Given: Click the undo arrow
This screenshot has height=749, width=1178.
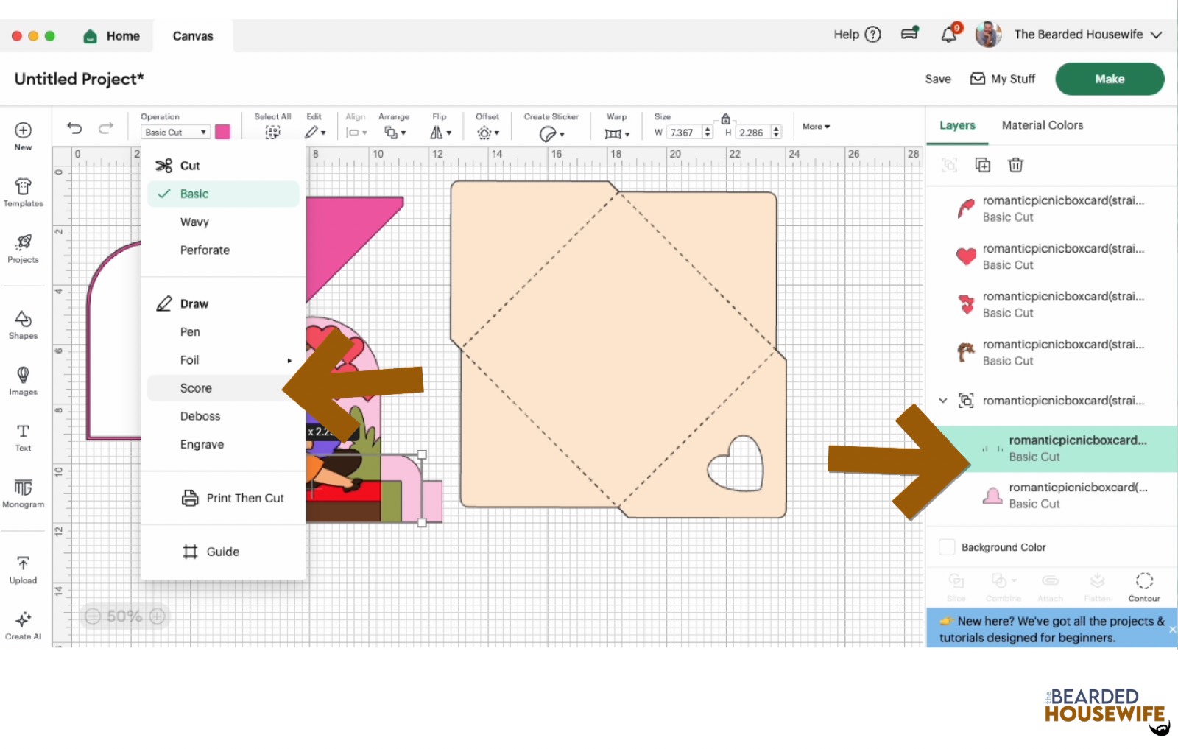Looking at the screenshot, I should 74,128.
